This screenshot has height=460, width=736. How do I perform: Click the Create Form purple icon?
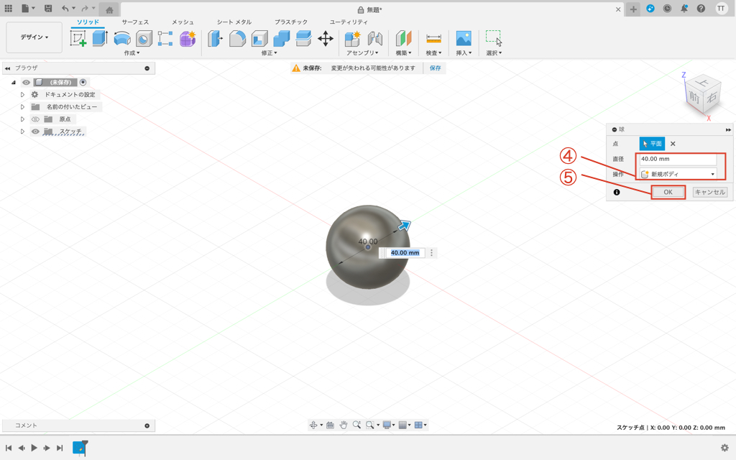click(188, 39)
